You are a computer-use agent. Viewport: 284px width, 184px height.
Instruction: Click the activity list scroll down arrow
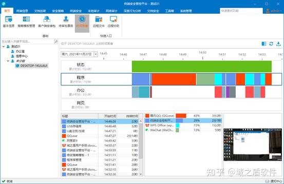pyautogui.click(x=141, y=174)
